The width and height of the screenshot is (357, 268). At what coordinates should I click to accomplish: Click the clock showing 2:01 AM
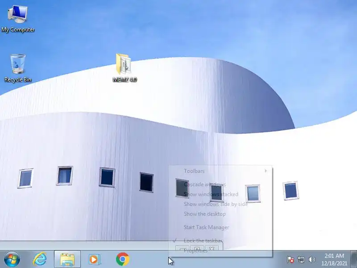click(334, 260)
